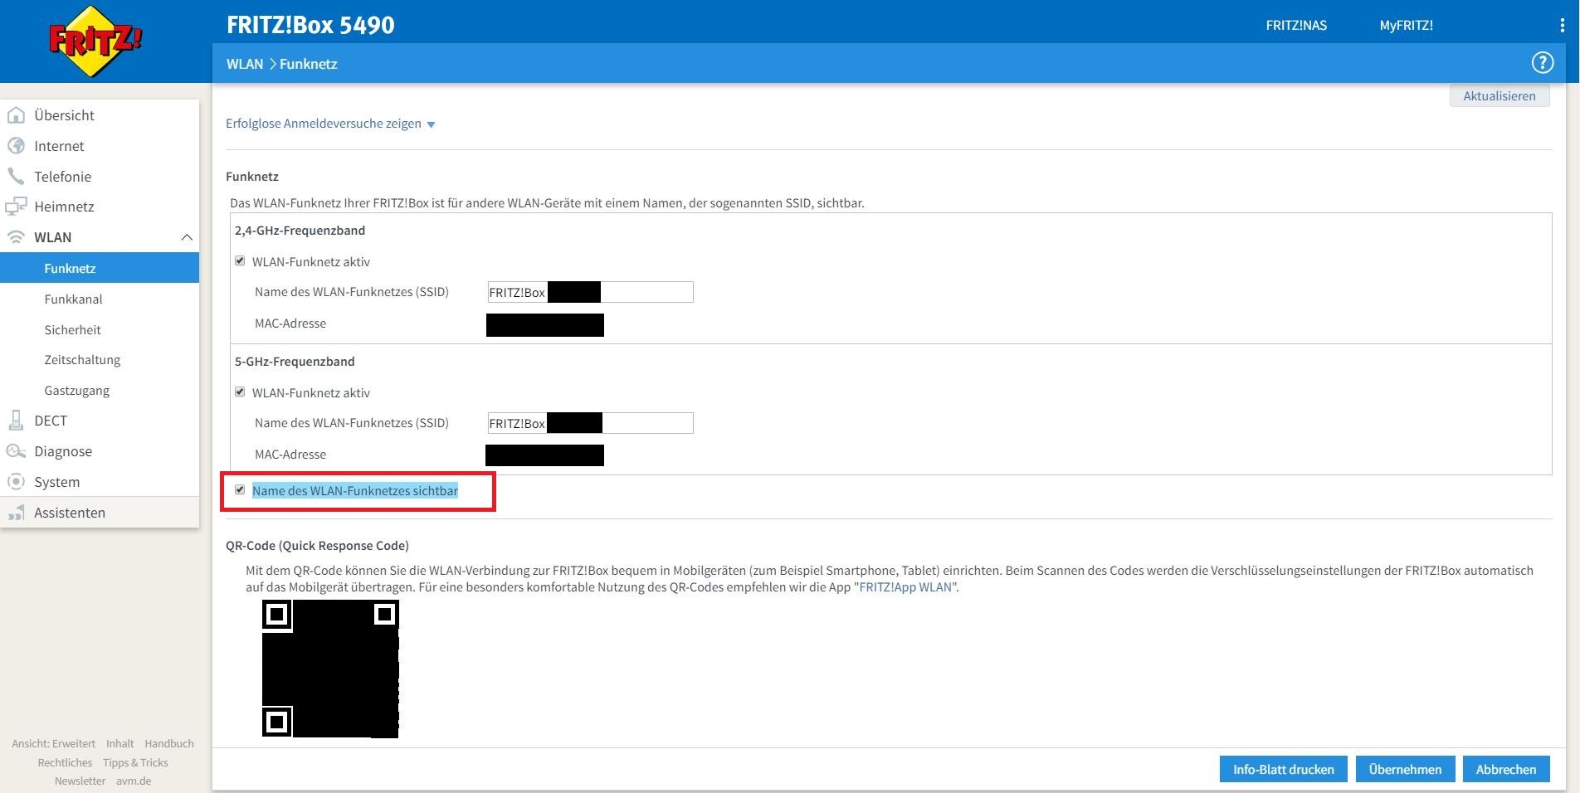
Task: Collapse the WLAN menu chevron
Action: (187, 237)
